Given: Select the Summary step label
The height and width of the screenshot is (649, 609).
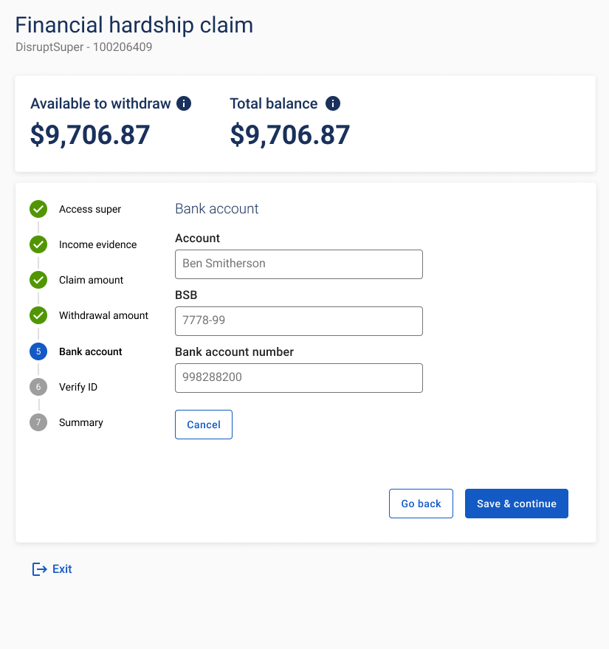Looking at the screenshot, I should tap(81, 422).
